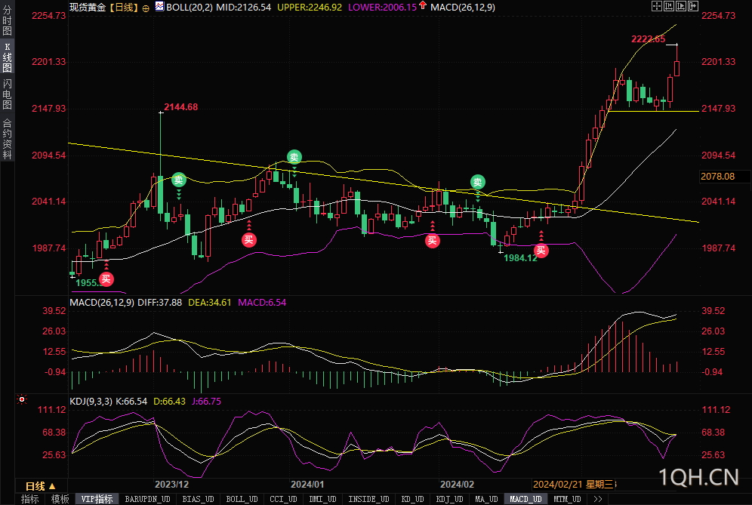Click the export panel arrow icon
752x505 pixels.
[693, 6]
